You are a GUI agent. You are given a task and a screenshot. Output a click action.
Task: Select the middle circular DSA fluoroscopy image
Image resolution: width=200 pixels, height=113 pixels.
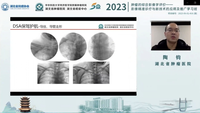[73, 47]
